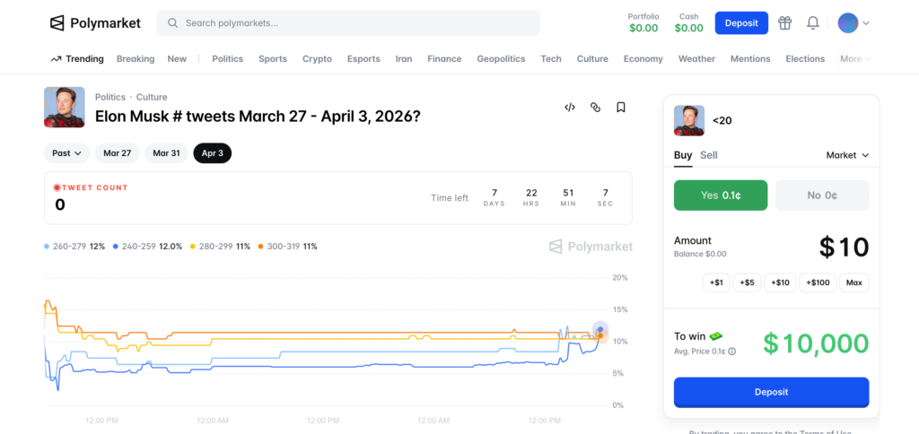Image resolution: width=919 pixels, height=434 pixels.
Task: Open the Weather category
Action: click(696, 58)
